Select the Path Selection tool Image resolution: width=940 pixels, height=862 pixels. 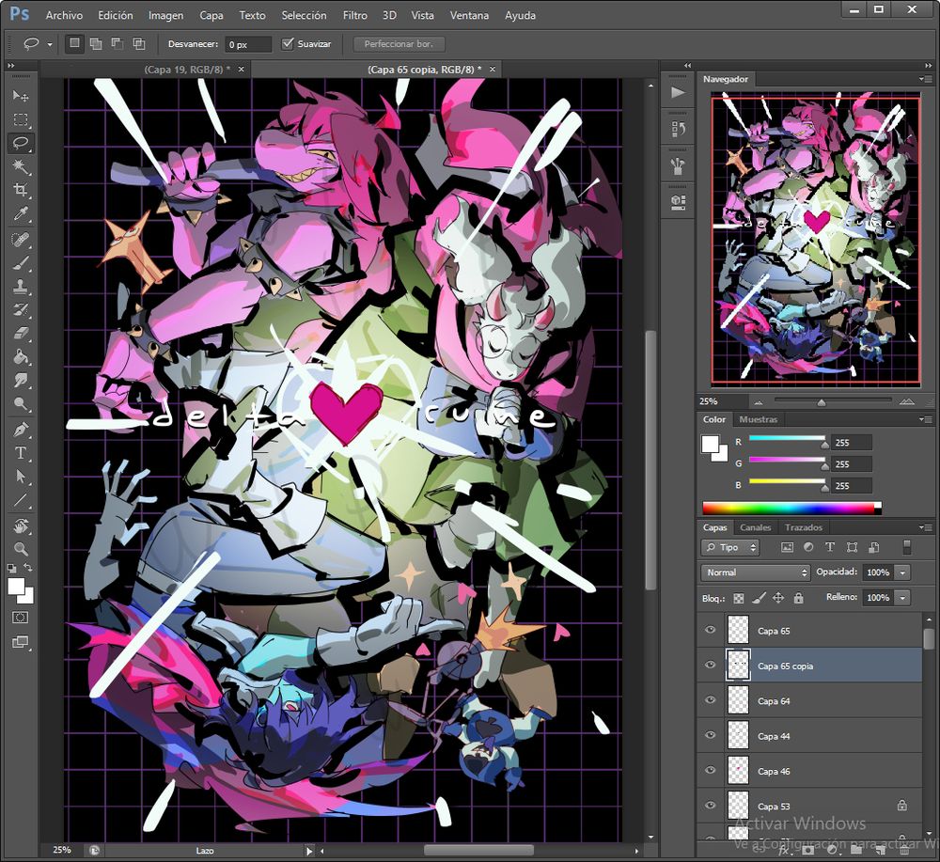click(x=21, y=477)
